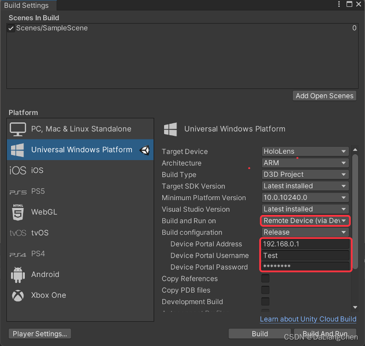Choose the WebGL platform entry
Screen dimensions: 365x346
[x=80, y=212]
